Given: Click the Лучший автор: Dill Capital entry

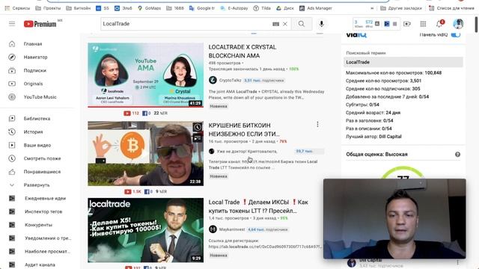Looking at the screenshot, I should (373, 137).
